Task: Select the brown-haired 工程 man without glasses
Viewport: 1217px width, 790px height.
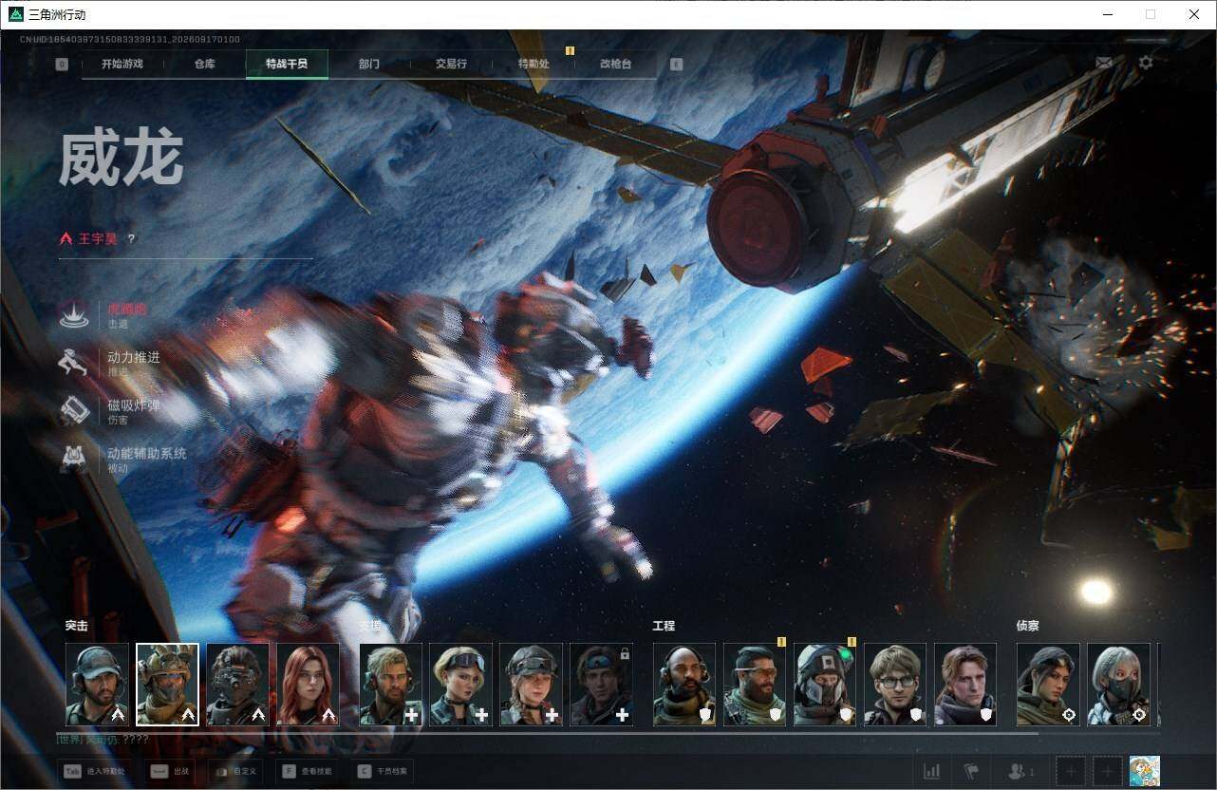Action: click(965, 685)
